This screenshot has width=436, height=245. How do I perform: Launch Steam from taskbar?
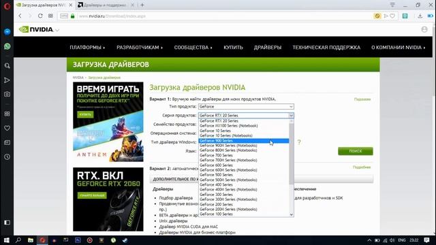tap(125, 240)
